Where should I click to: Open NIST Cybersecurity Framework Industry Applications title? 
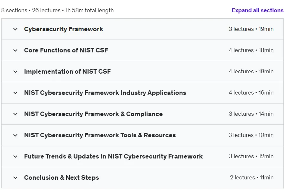105,93
